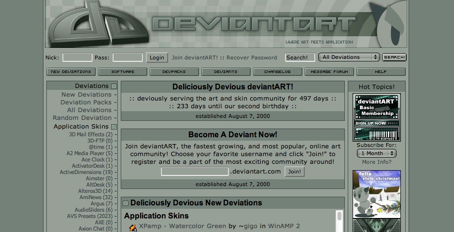Click the Join! button

pos(295,172)
